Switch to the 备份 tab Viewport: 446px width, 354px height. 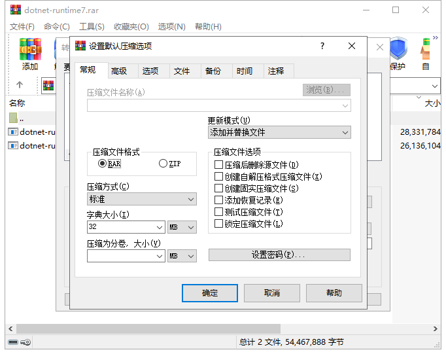[213, 71]
